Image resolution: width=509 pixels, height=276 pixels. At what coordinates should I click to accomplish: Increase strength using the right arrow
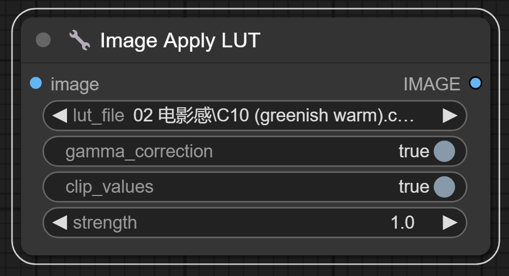(450, 222)
